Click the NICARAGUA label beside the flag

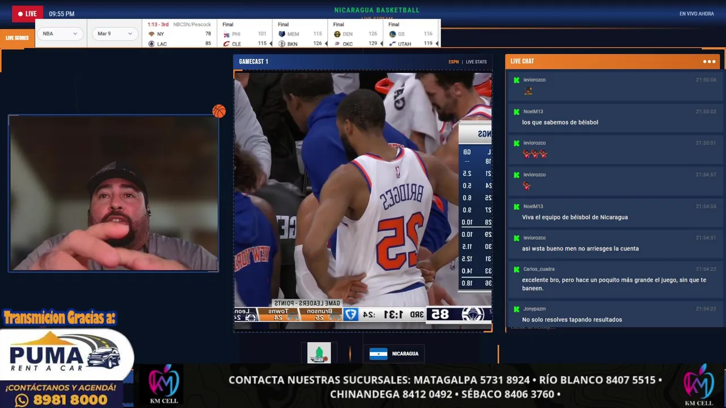pos(405,354)
